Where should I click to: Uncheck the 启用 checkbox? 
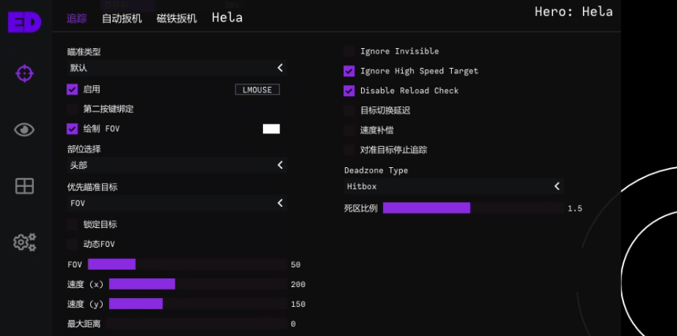[x=72, y=89]
